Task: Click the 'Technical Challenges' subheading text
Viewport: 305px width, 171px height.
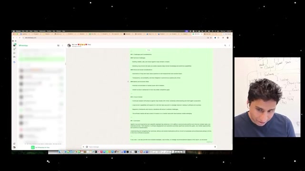Action: point(139,58)
